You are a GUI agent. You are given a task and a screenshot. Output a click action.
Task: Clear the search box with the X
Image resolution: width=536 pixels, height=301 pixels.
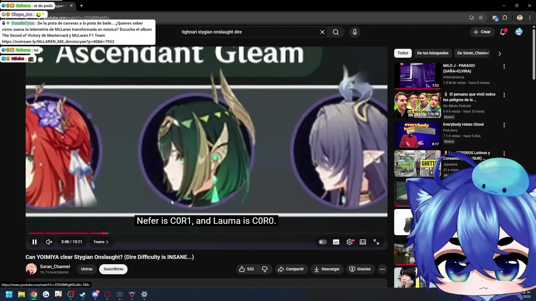(x=322, y=32)
